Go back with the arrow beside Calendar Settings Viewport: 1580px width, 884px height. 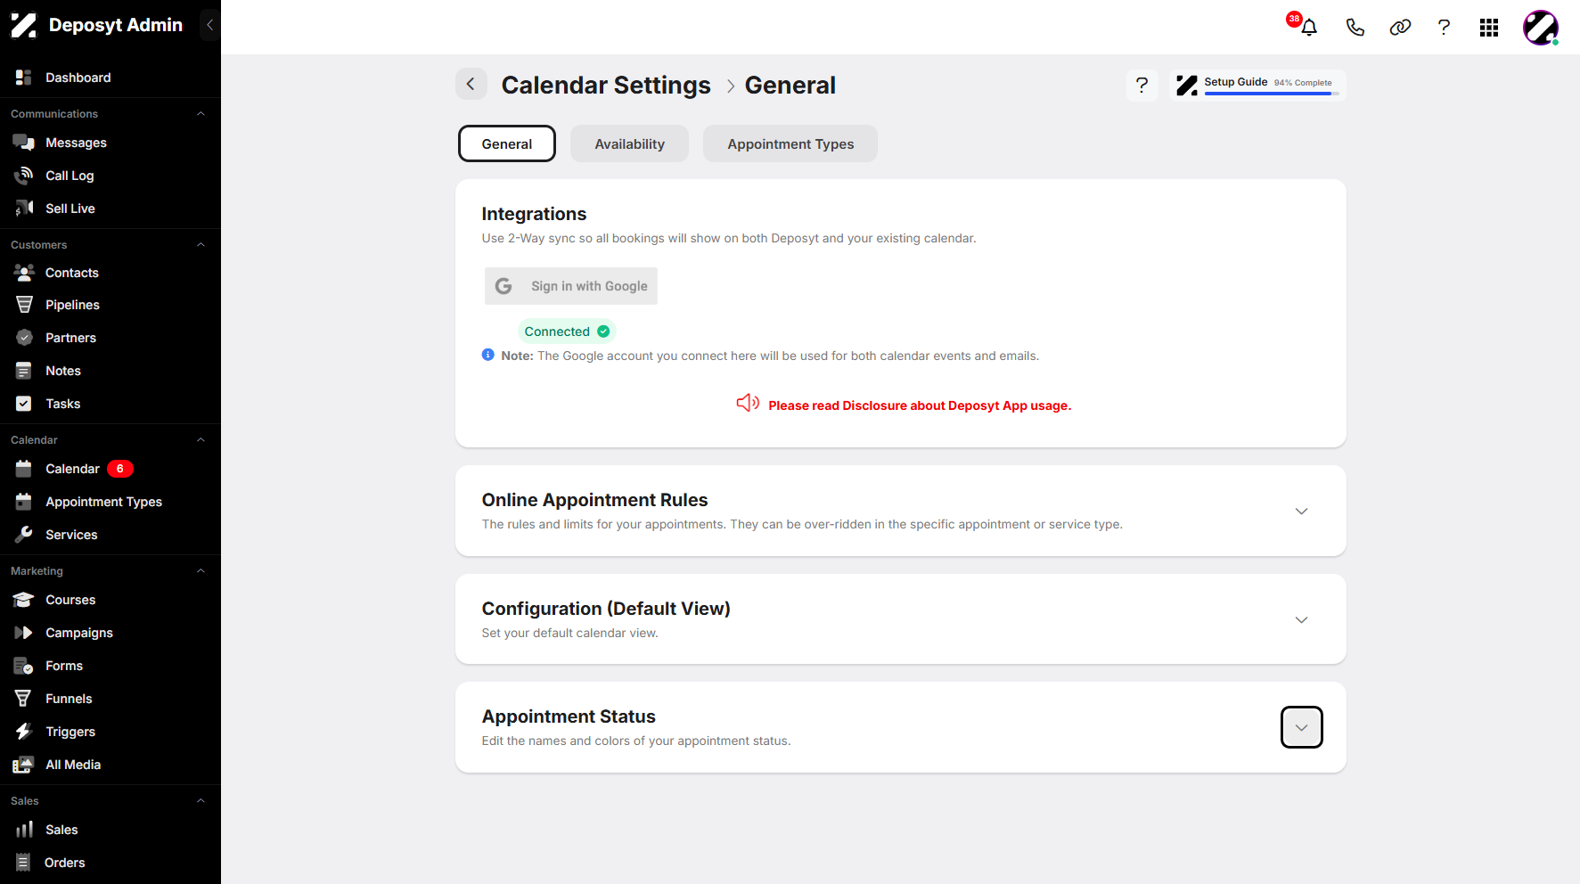pyautogui.click(x=471, y=85)
